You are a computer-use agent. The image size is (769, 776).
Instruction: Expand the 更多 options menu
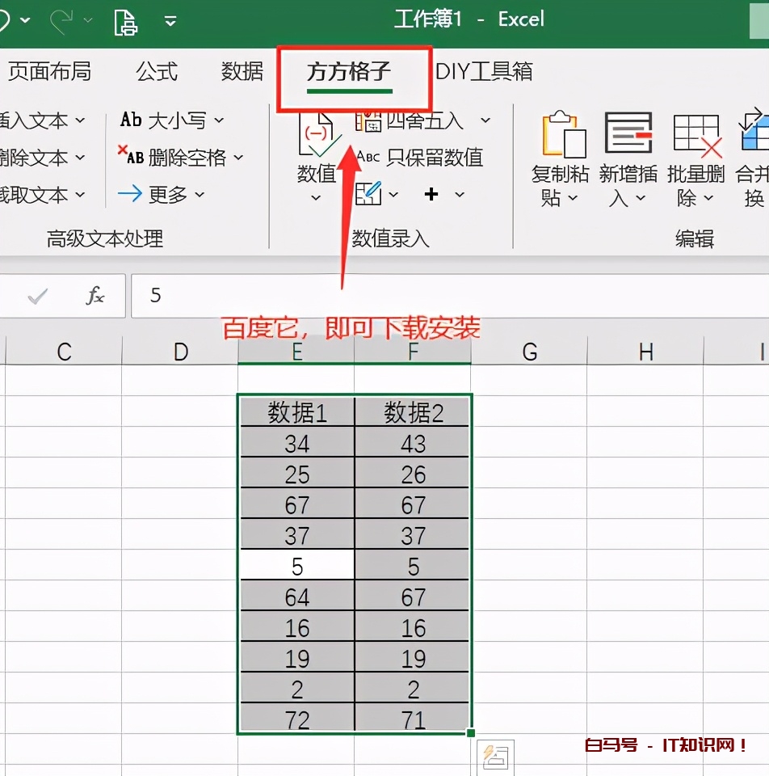[200, 195]
